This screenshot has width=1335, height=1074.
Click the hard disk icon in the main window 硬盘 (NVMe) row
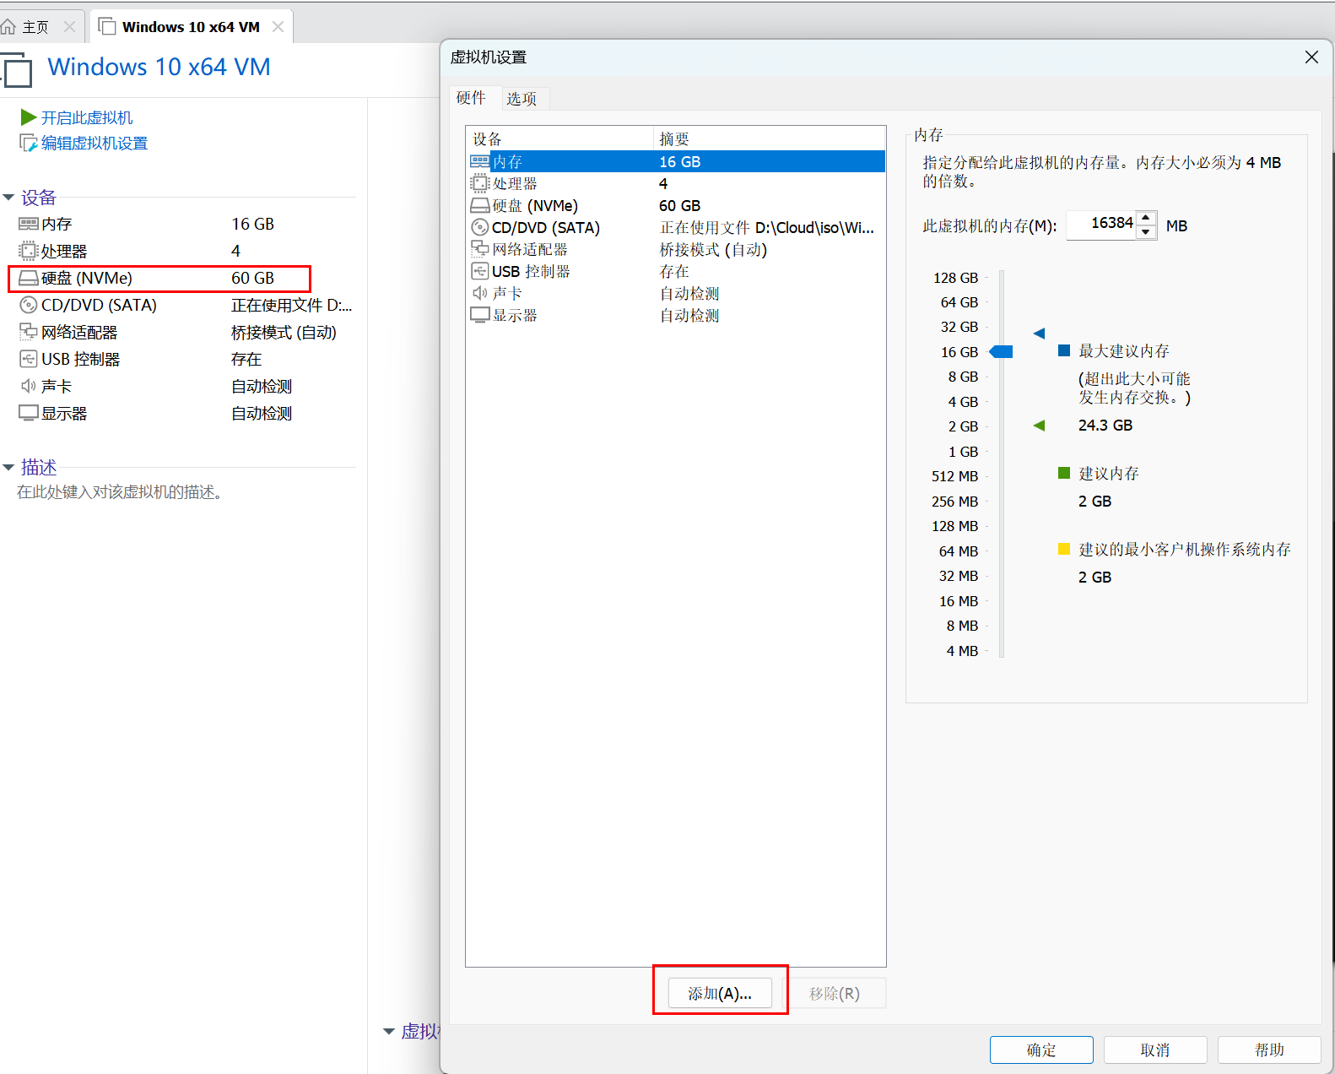click(29, 278)
